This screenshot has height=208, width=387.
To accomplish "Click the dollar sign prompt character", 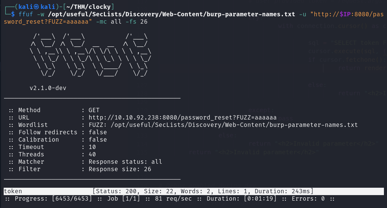I will coord(13,14).
